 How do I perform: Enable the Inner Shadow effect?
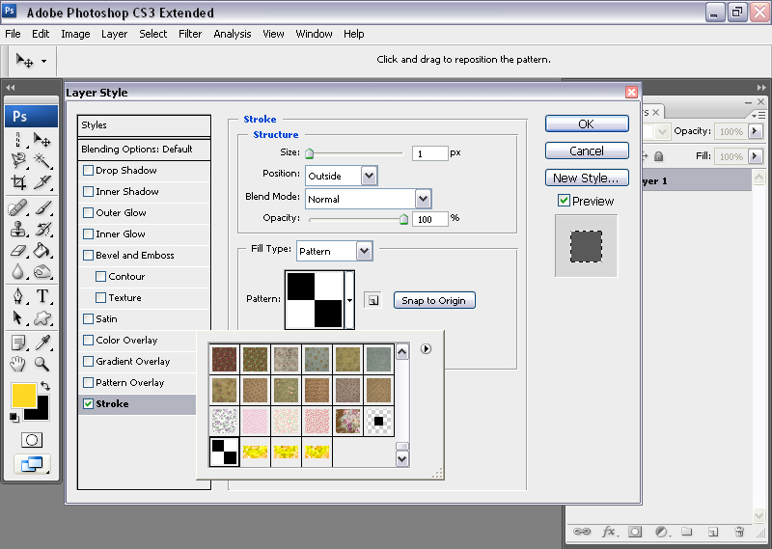coord(88,192)
